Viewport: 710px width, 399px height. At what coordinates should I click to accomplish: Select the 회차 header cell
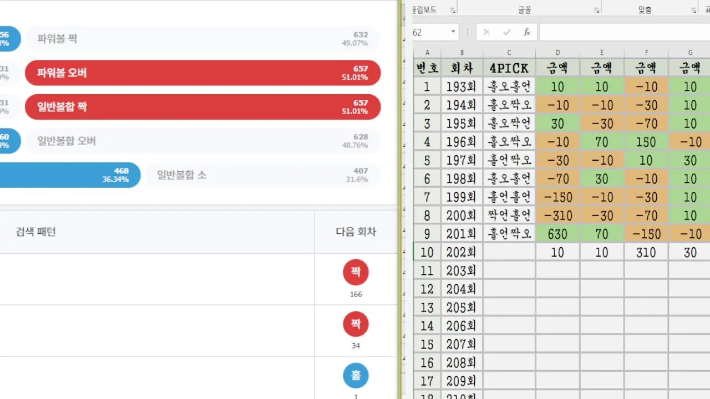[462, 68]
